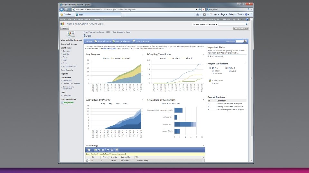
Task: Open Shared Documents in sidebar
Action: [71, 84]
